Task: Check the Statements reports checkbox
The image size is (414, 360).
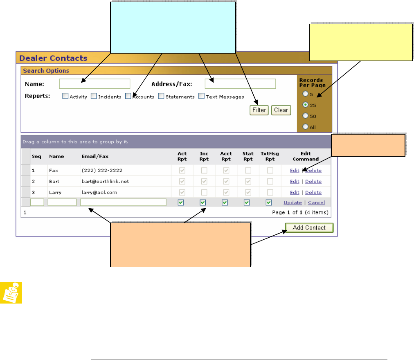Action: click(x=161, y=96)
